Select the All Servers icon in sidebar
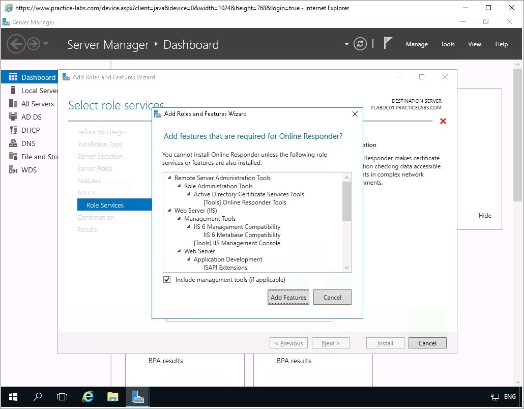This screenshot has height=409, width=524. coord(13,104)
